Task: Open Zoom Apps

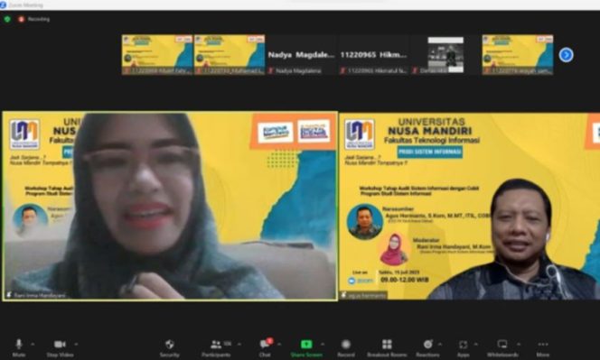Action: tap(463, 348)
